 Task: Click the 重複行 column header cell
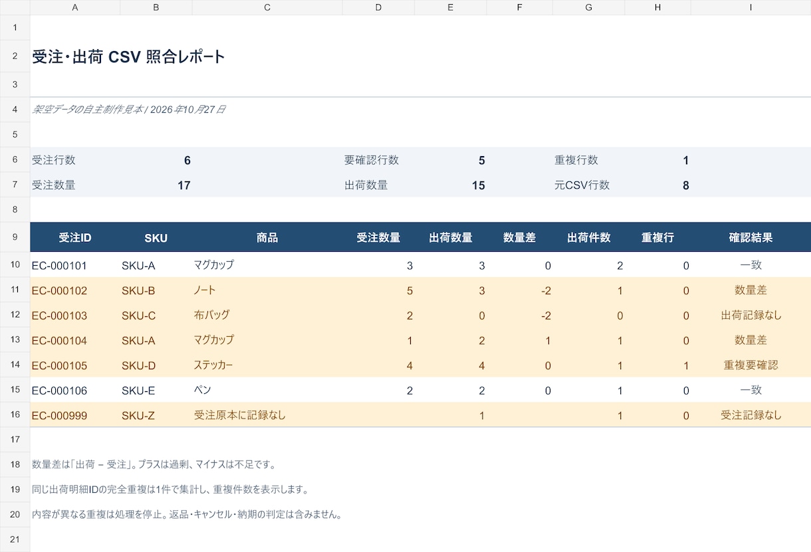click(x=658, y=237)
